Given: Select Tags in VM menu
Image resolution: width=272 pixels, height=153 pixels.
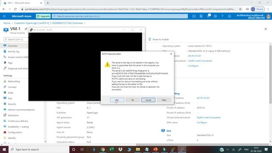Looking at the screenshot, I should click(10, 63).
